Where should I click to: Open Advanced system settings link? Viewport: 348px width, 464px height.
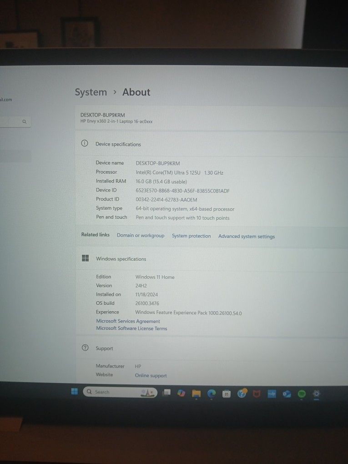(x=247, y=237)
